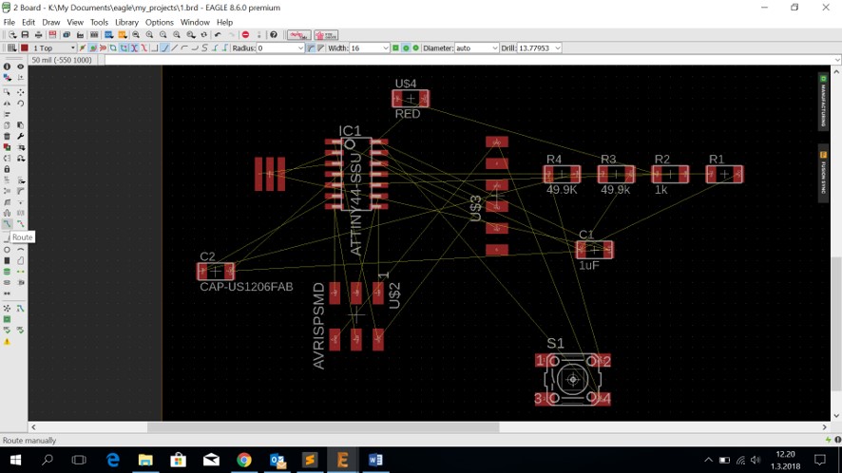842x473 pixels.
Task: Click the Windows Start button
Action: [x=15, y=460]
